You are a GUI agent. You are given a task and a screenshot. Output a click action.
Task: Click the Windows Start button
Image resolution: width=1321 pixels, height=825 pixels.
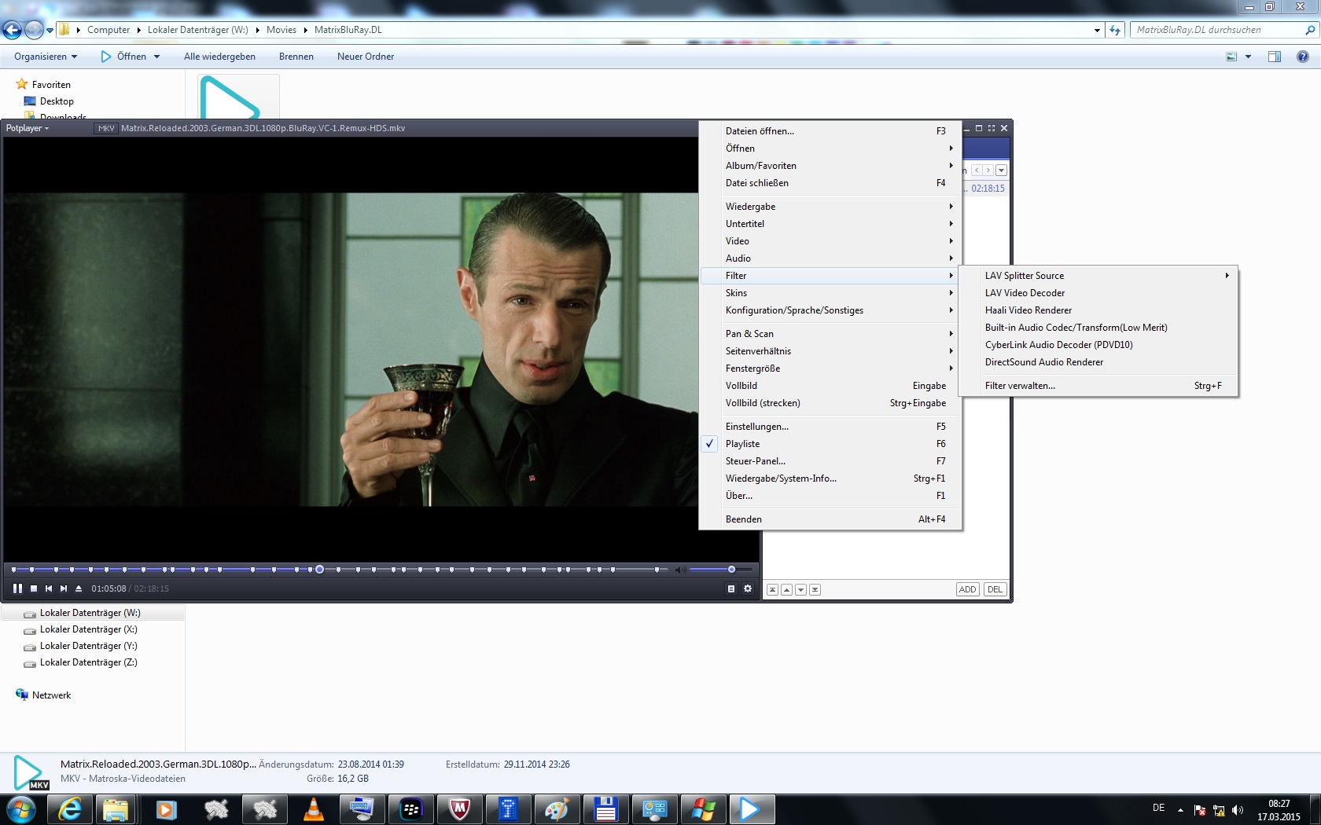21,809
